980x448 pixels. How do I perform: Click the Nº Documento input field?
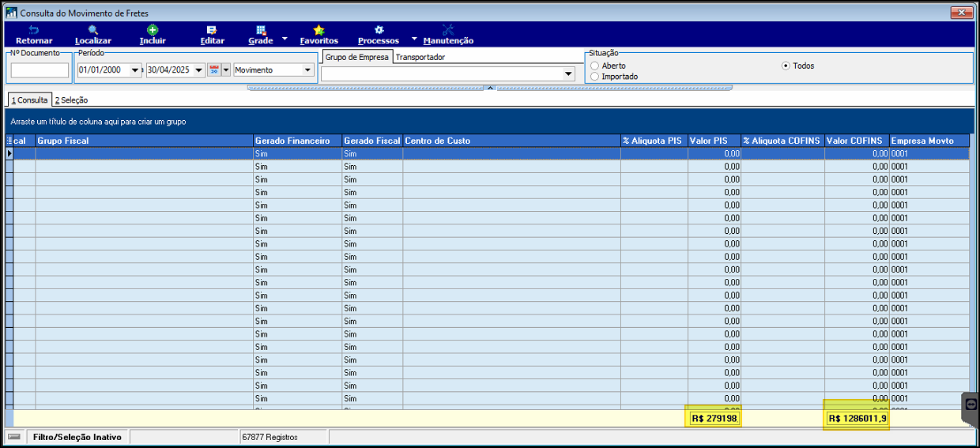pyautogui.click(x=40, y=70)
